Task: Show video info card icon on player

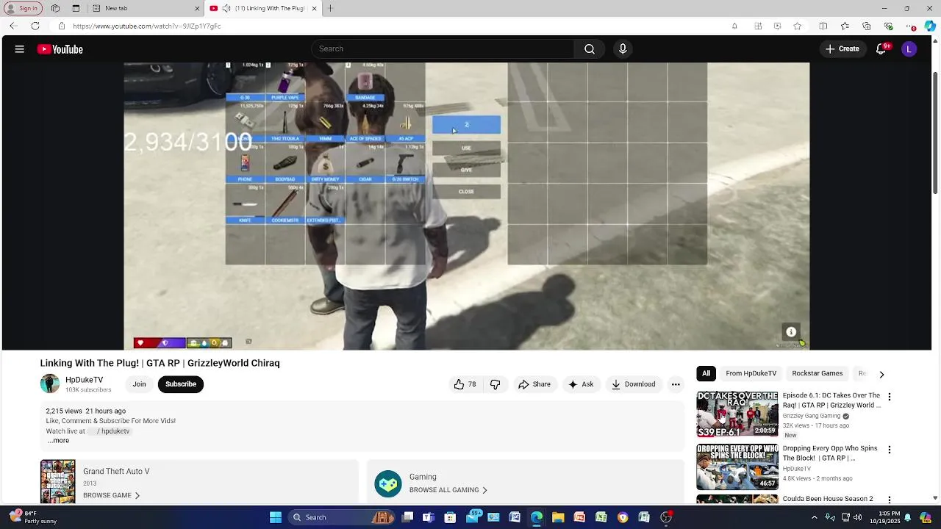Action: point(791,332)
